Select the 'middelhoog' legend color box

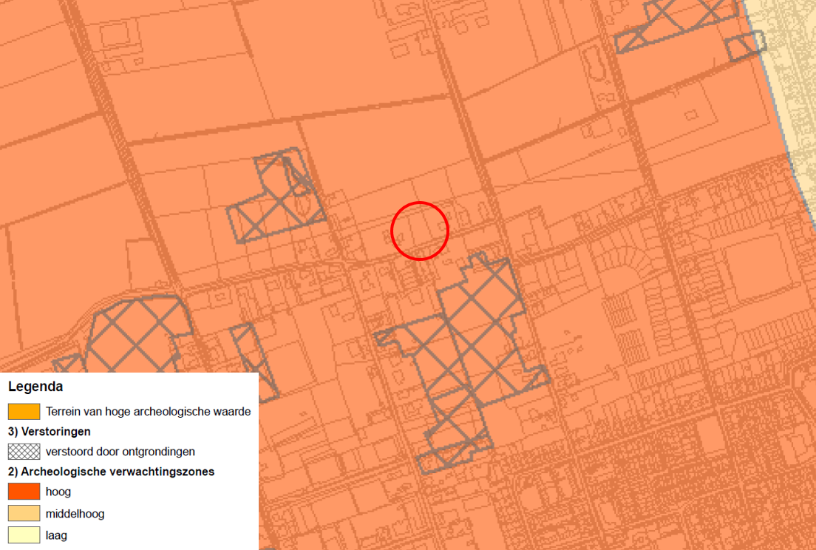tap(24, 513)
